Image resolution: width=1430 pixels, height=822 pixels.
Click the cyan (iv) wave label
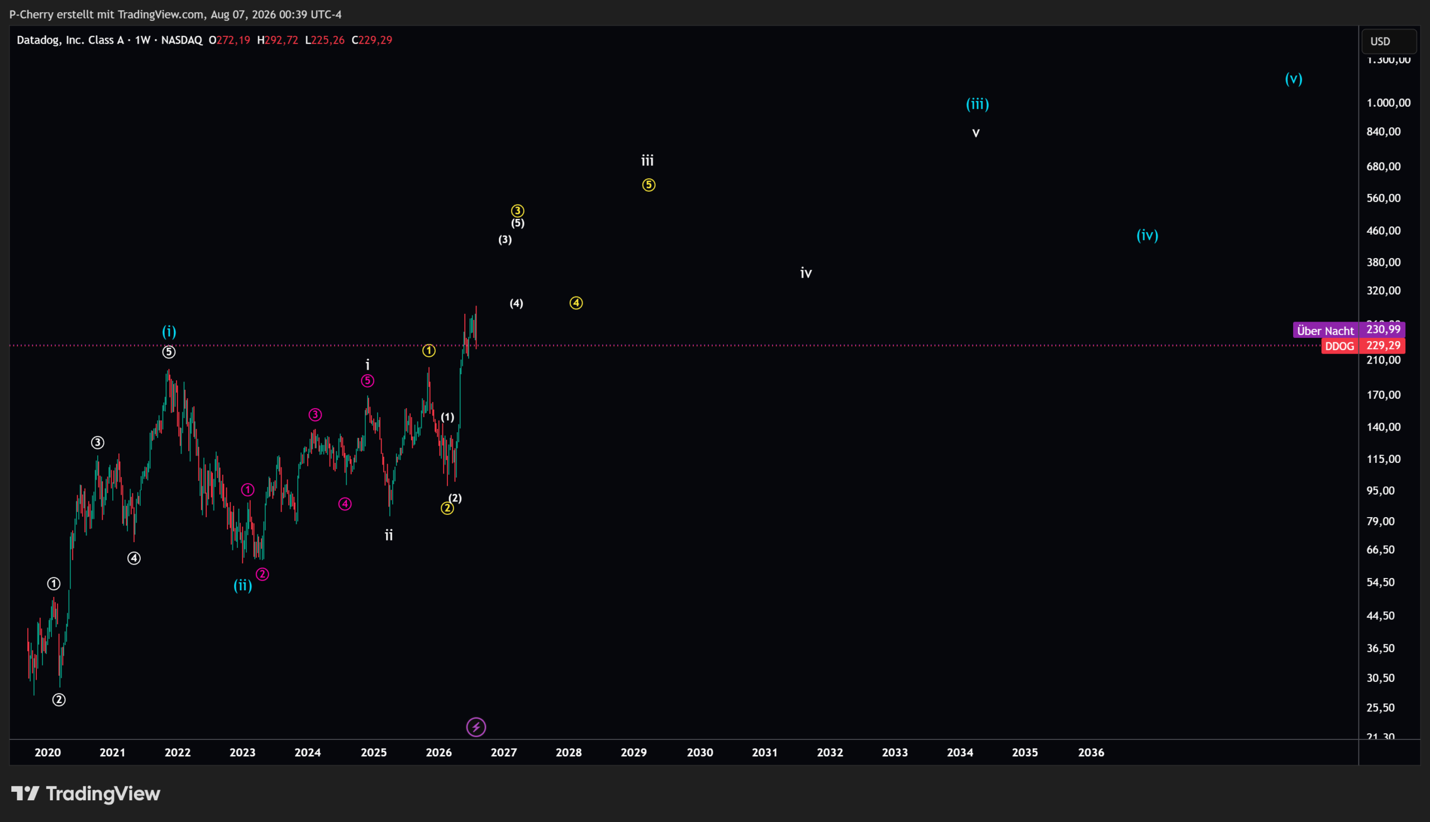pyautogui.click(x=1147, y=235)
